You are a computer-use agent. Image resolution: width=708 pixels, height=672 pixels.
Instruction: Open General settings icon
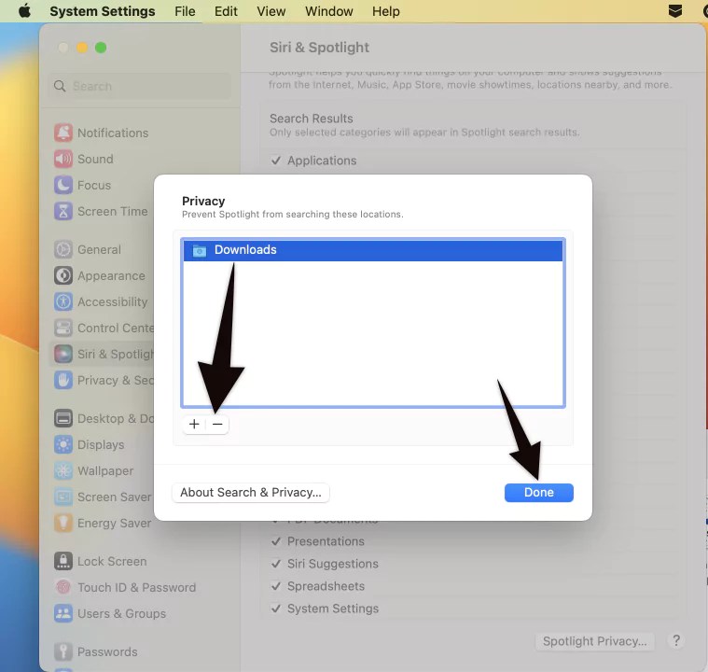pyautogui.click(x=63, y=249)
